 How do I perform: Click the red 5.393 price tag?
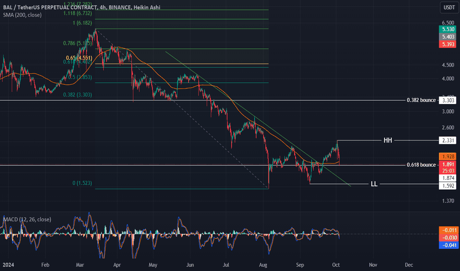click(x=447, y=44)
